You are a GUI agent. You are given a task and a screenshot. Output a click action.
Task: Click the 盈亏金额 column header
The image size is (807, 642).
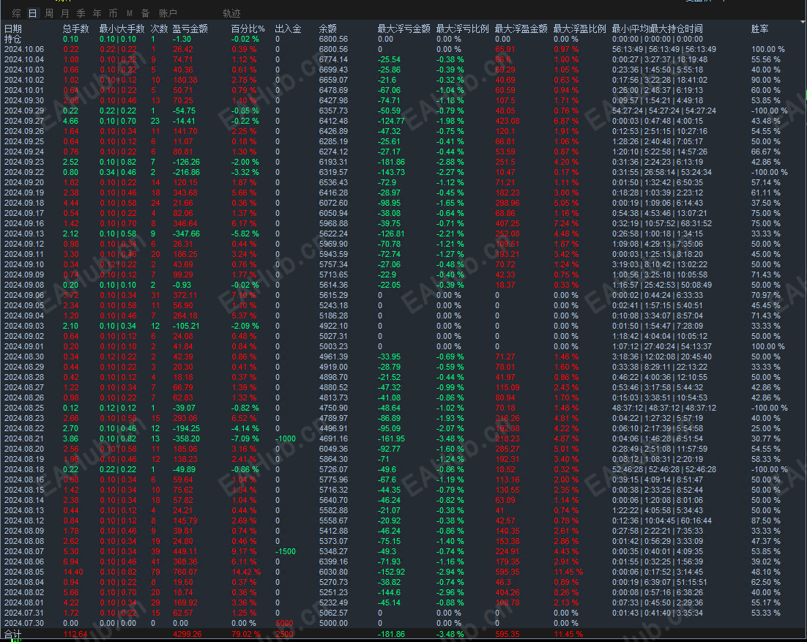pos(190,29)
